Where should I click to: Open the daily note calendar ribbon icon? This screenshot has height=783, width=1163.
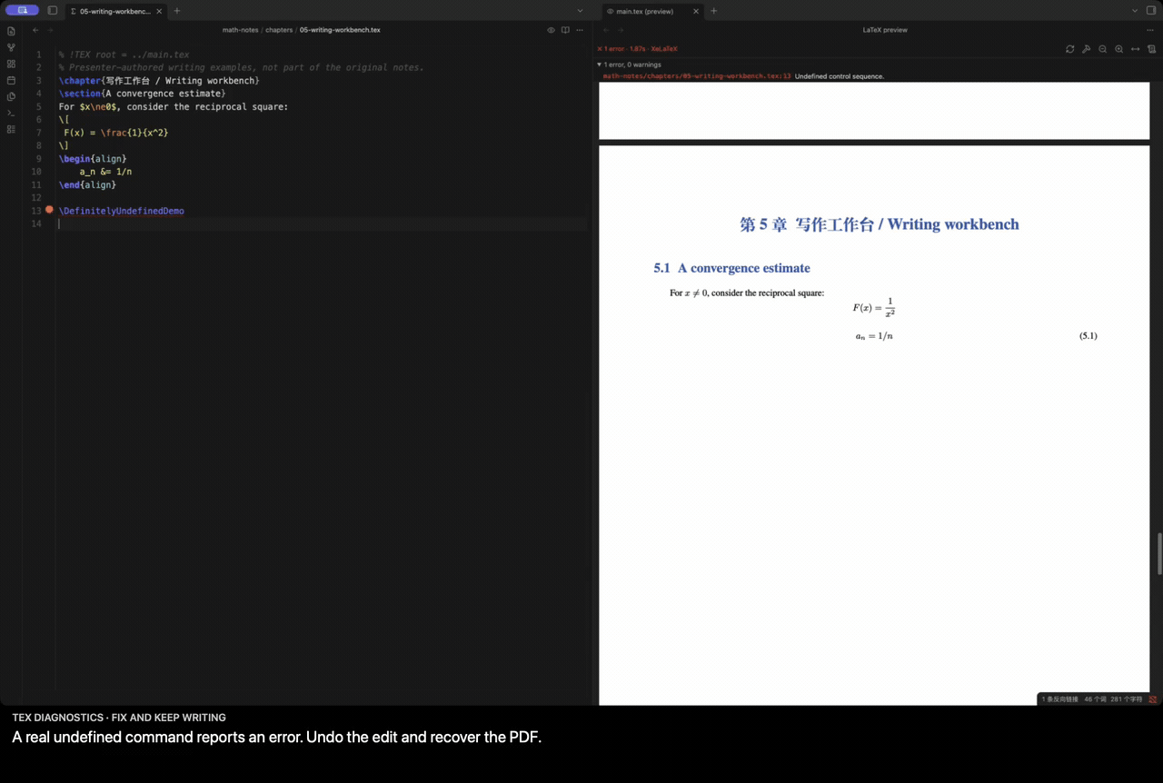tap(11, 80)
